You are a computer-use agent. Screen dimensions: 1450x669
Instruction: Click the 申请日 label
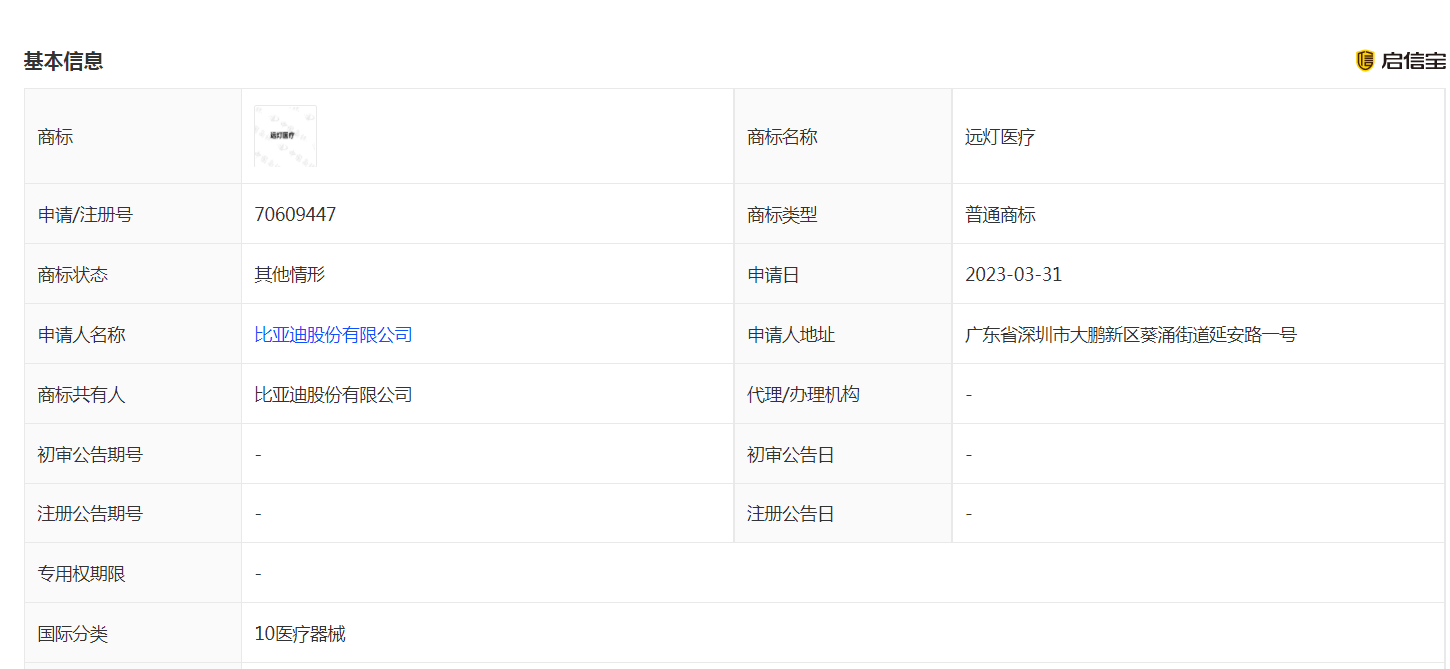tap(773, 275)
